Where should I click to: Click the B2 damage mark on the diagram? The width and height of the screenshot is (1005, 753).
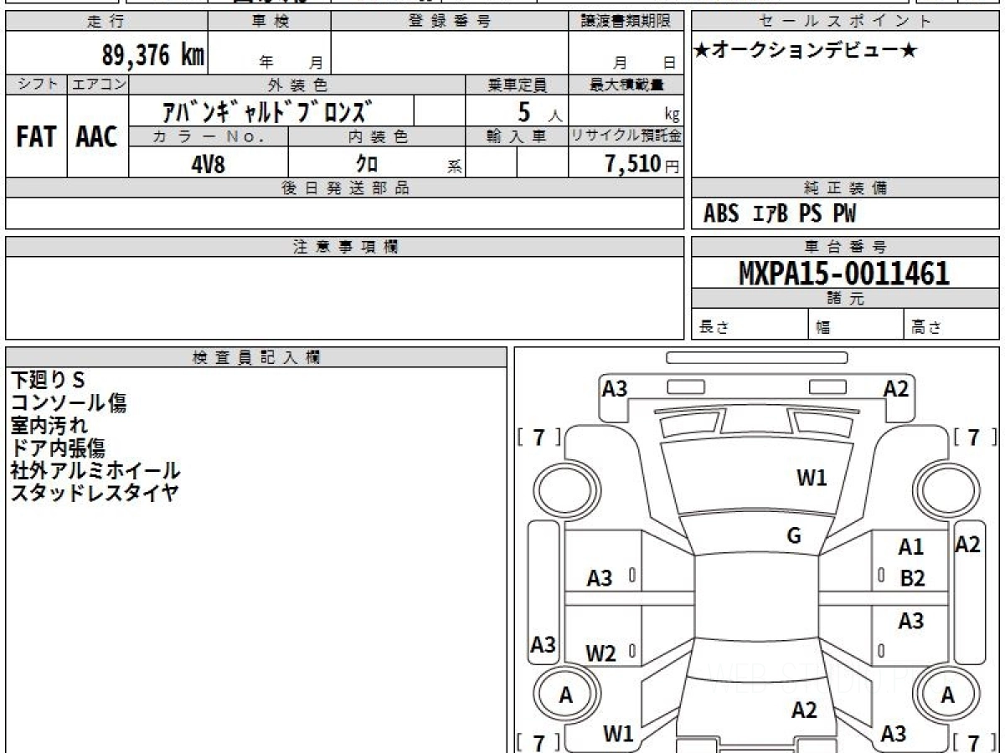coord(912,578)
